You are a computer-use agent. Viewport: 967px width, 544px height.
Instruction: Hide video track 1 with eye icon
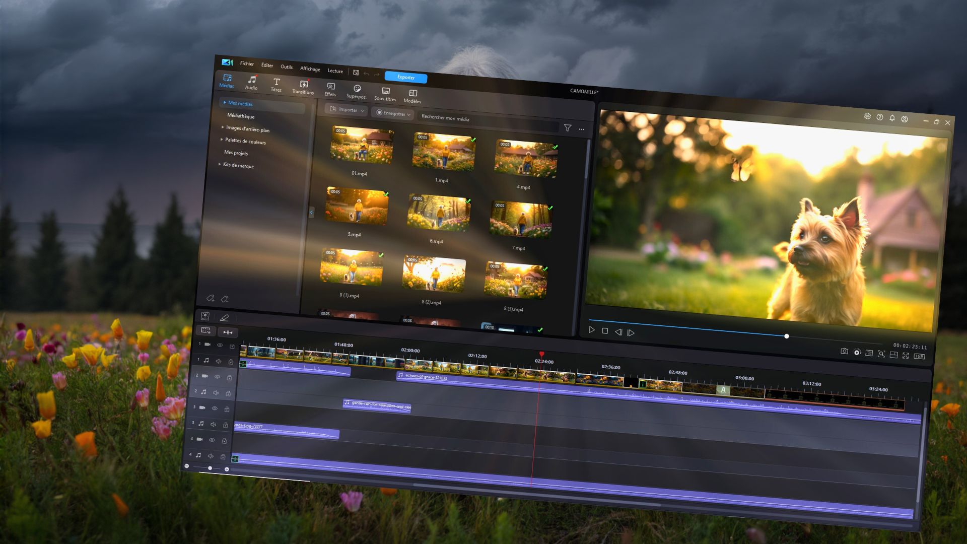(220, 345)
